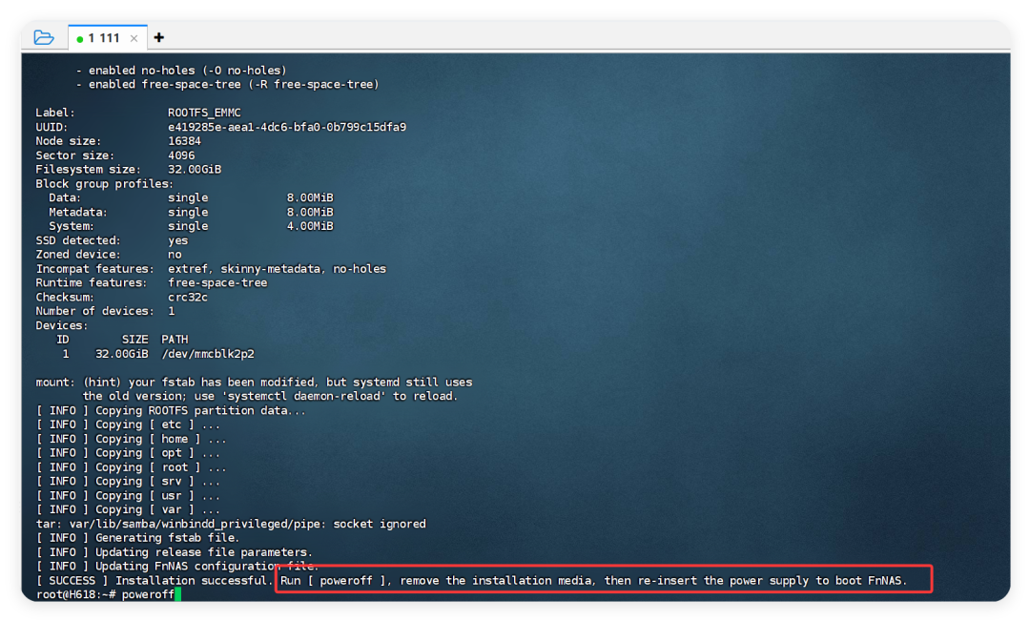This screenshot has height=621, width=1030.
Task: Select the Node size value 16384
Action: pos(185,141)
